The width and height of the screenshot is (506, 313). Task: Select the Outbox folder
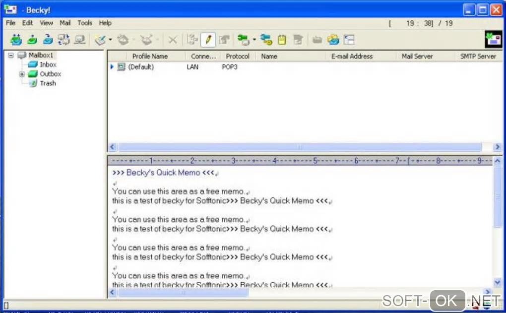50,74
